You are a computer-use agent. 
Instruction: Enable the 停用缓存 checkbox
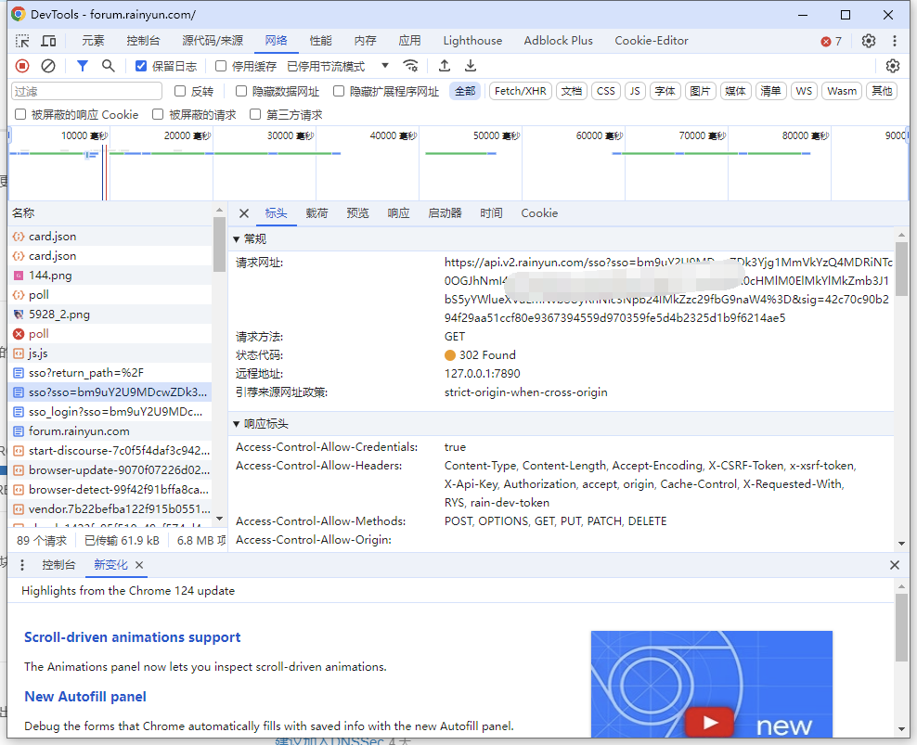click(x=221, y=66)
